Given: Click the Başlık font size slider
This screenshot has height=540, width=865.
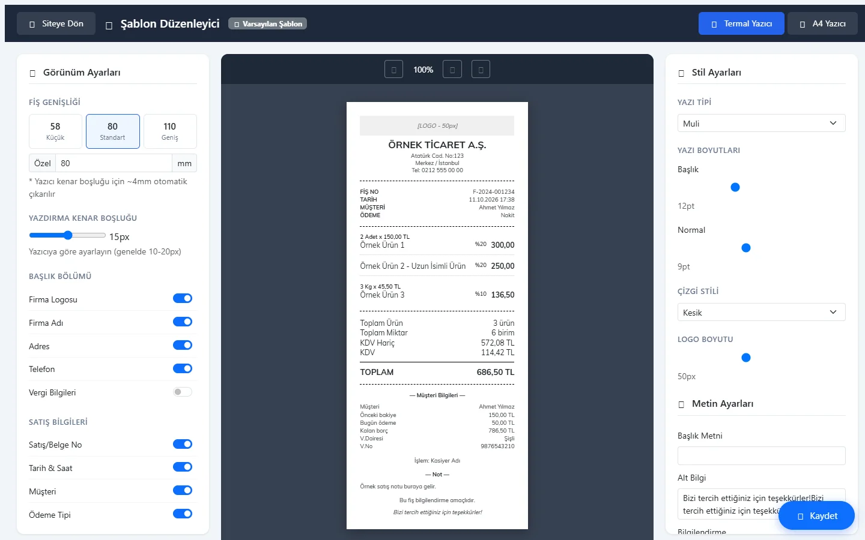Looking at the screenshot, I should click(x=761, y=187).
